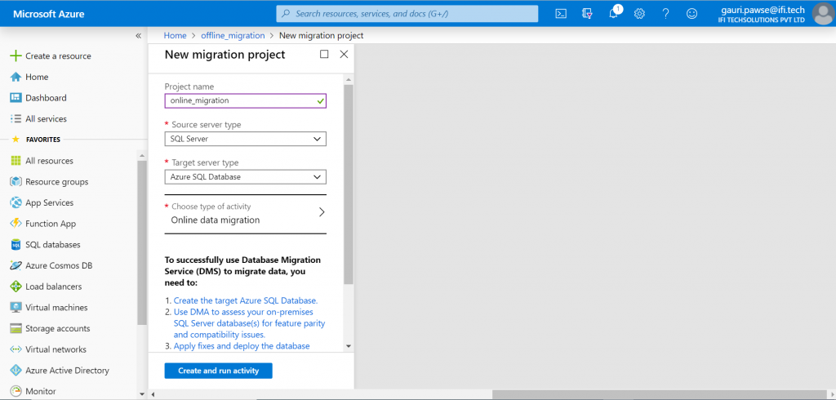Click the Azure Active Directory icon
Screen dimensions: 836x400
pyautogui.click(x=16, y=371)
